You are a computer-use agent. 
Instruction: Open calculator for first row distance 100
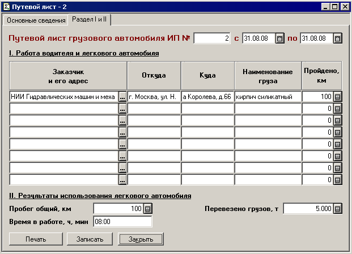click(338, 97)
